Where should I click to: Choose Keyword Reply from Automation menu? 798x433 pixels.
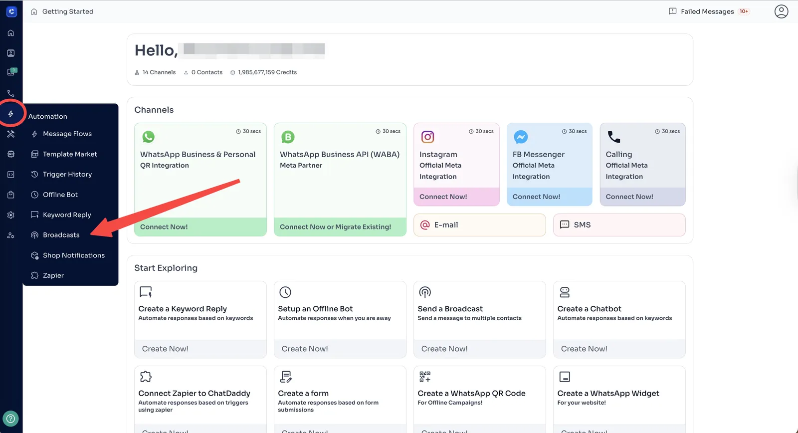(67, 215)
